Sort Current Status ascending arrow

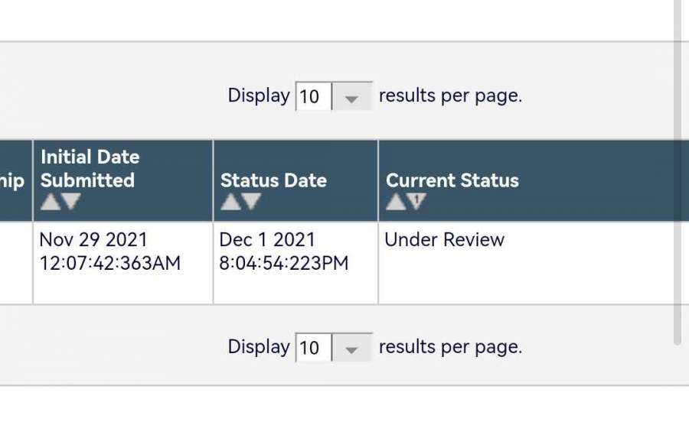396,202
